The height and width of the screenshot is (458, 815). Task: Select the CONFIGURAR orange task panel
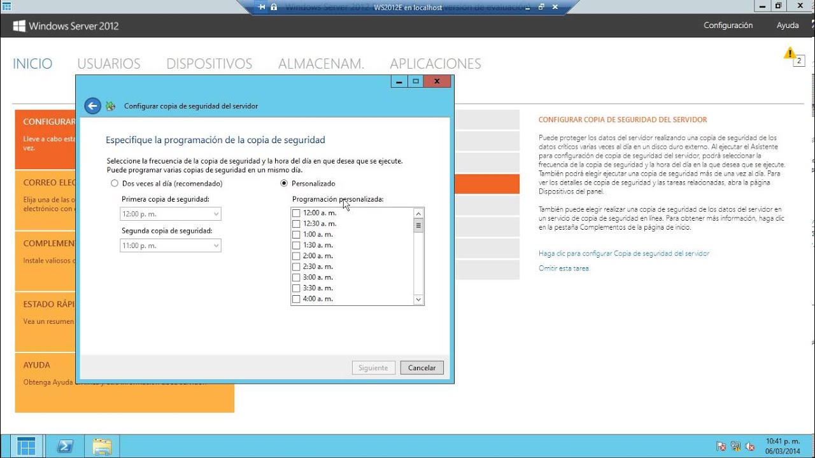(45, 140)
